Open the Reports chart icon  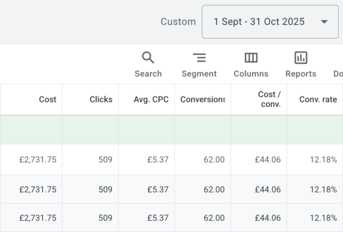301,58
